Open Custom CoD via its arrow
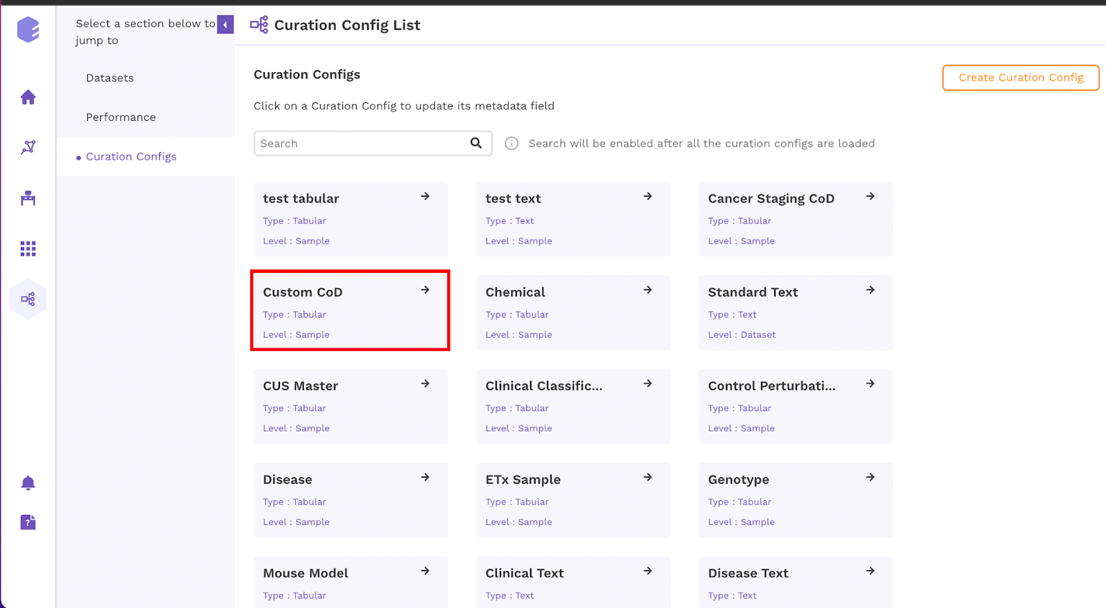 (x=425, y=290)
